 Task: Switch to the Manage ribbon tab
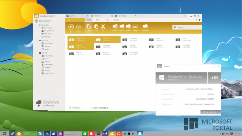[x=116, y=20]
